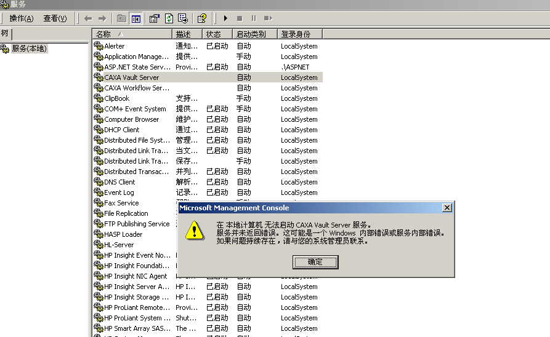The height and width of the screenshot is (337, 550).
Task: Select HP Insight Event No... service
Action: [x=137, y=255]
